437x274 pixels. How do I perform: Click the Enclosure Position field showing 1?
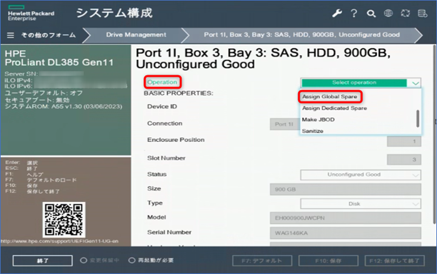pyautogui.click(x=404, y=141)
